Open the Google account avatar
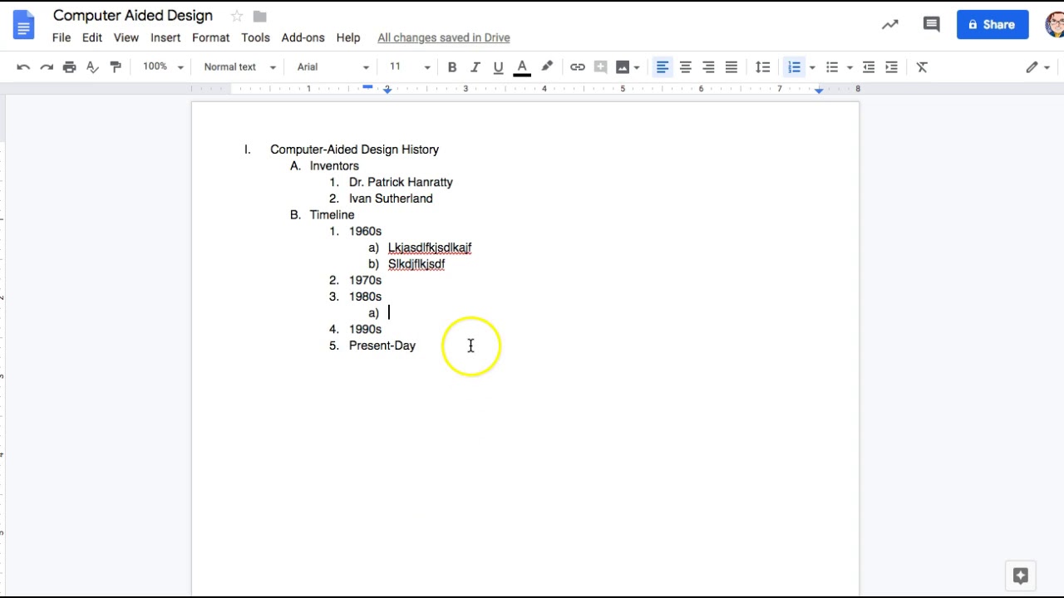The image size is (1064, 598). 1055,25
